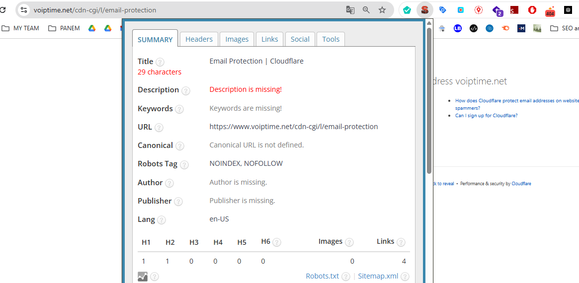Screen dimensions: 579x283
Task: Click the help icon next to Title
Action: (x=160, y=62)
